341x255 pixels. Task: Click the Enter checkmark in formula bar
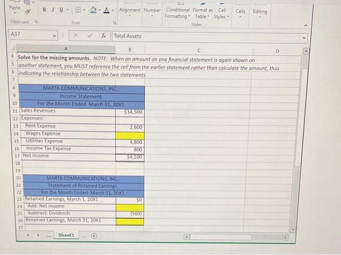point(90,36)
